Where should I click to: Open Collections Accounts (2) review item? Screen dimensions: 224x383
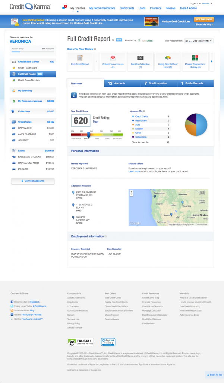point(113,62)
